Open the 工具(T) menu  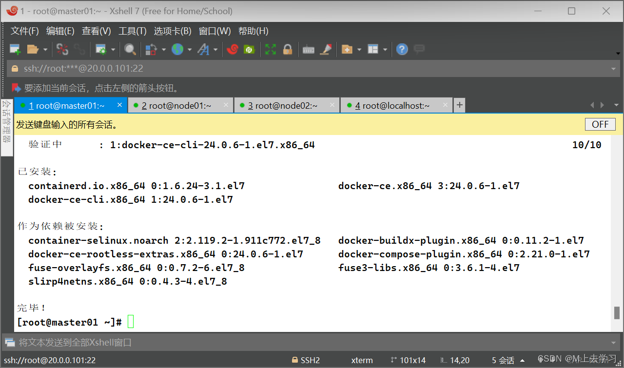coord(133,31)
